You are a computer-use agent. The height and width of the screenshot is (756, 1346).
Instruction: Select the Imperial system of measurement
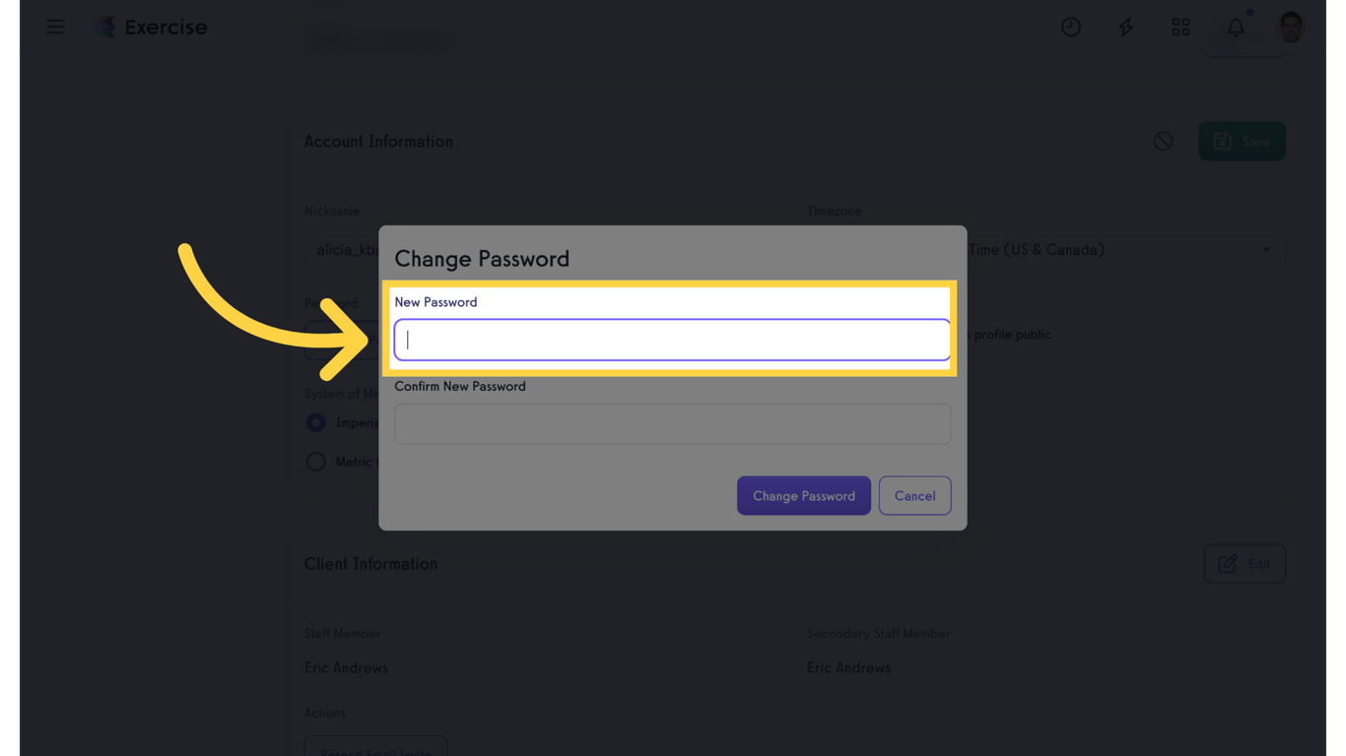(315, 422)
